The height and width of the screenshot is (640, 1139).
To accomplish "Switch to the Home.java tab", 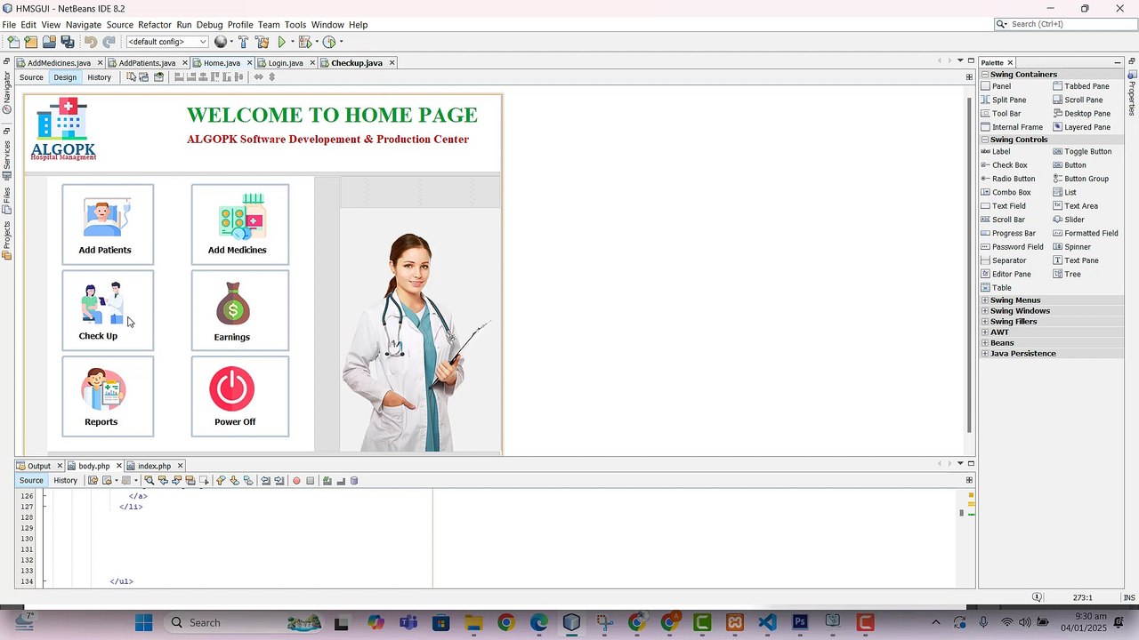I will point(222,63).
